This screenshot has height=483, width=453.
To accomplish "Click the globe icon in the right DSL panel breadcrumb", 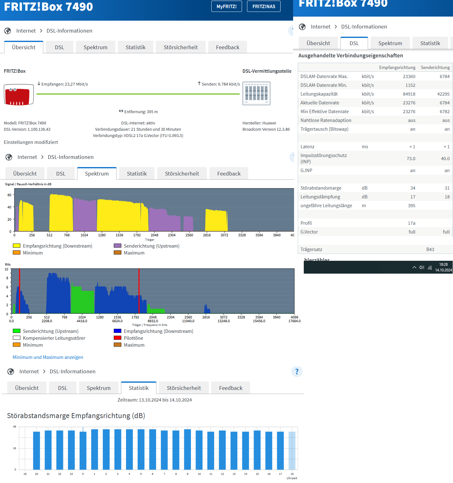I will click(302, 27).
